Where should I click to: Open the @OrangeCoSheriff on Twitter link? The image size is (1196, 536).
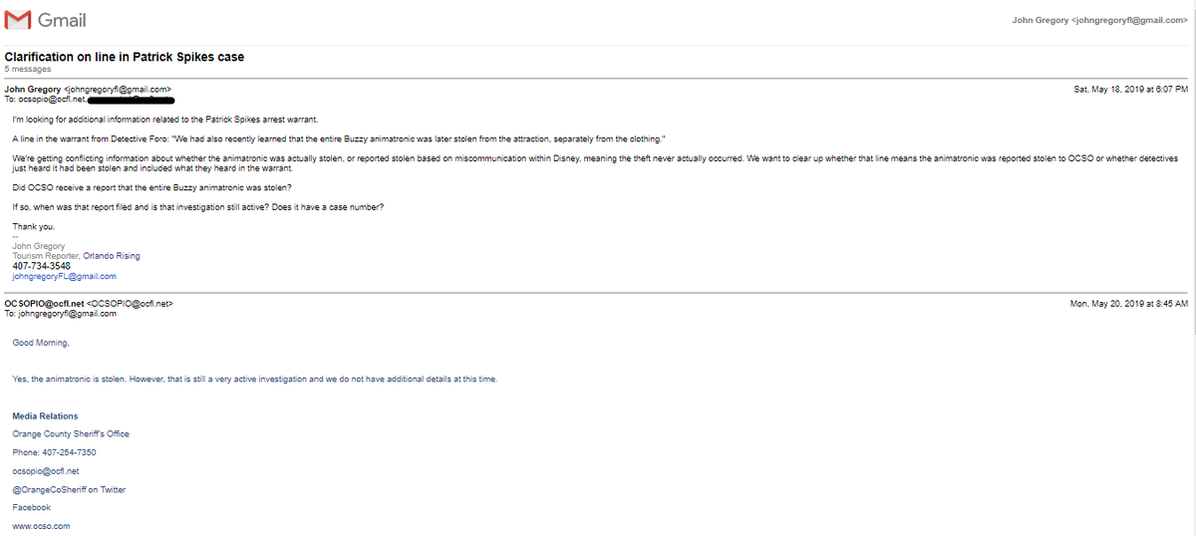[69, 489]
